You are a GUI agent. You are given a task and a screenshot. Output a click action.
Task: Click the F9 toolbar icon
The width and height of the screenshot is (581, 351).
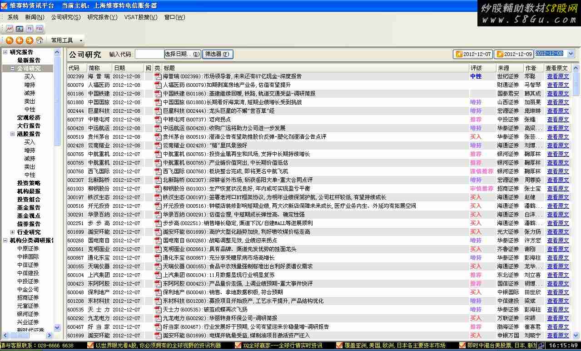30,28
